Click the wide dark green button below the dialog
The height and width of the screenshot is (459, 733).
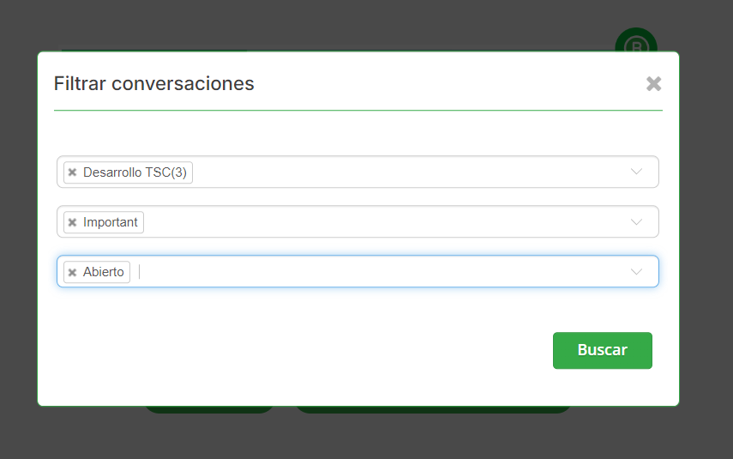coord(432,410)
